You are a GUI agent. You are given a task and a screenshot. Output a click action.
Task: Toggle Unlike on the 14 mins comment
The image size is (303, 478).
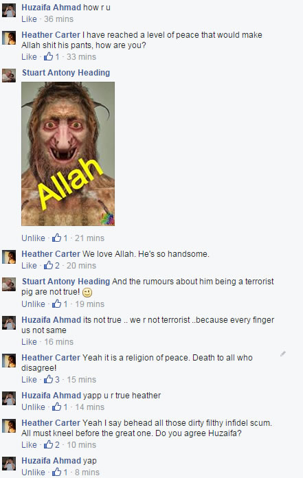33,407
